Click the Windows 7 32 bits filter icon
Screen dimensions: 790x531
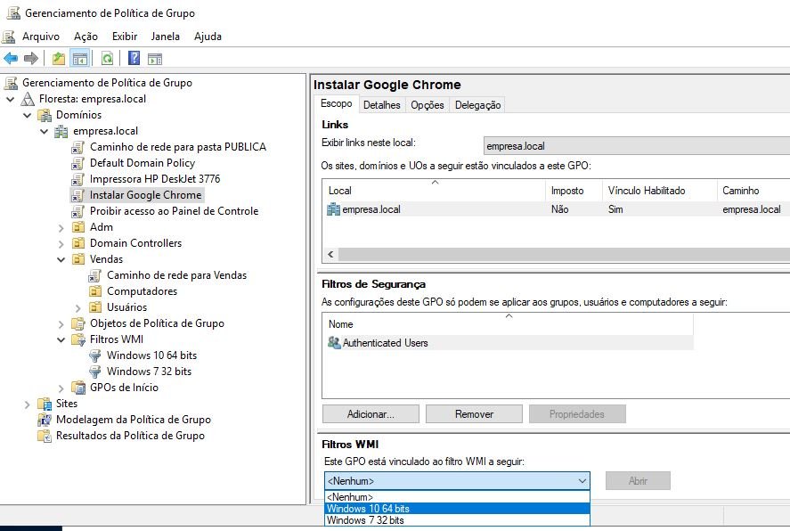click(94, 372)
